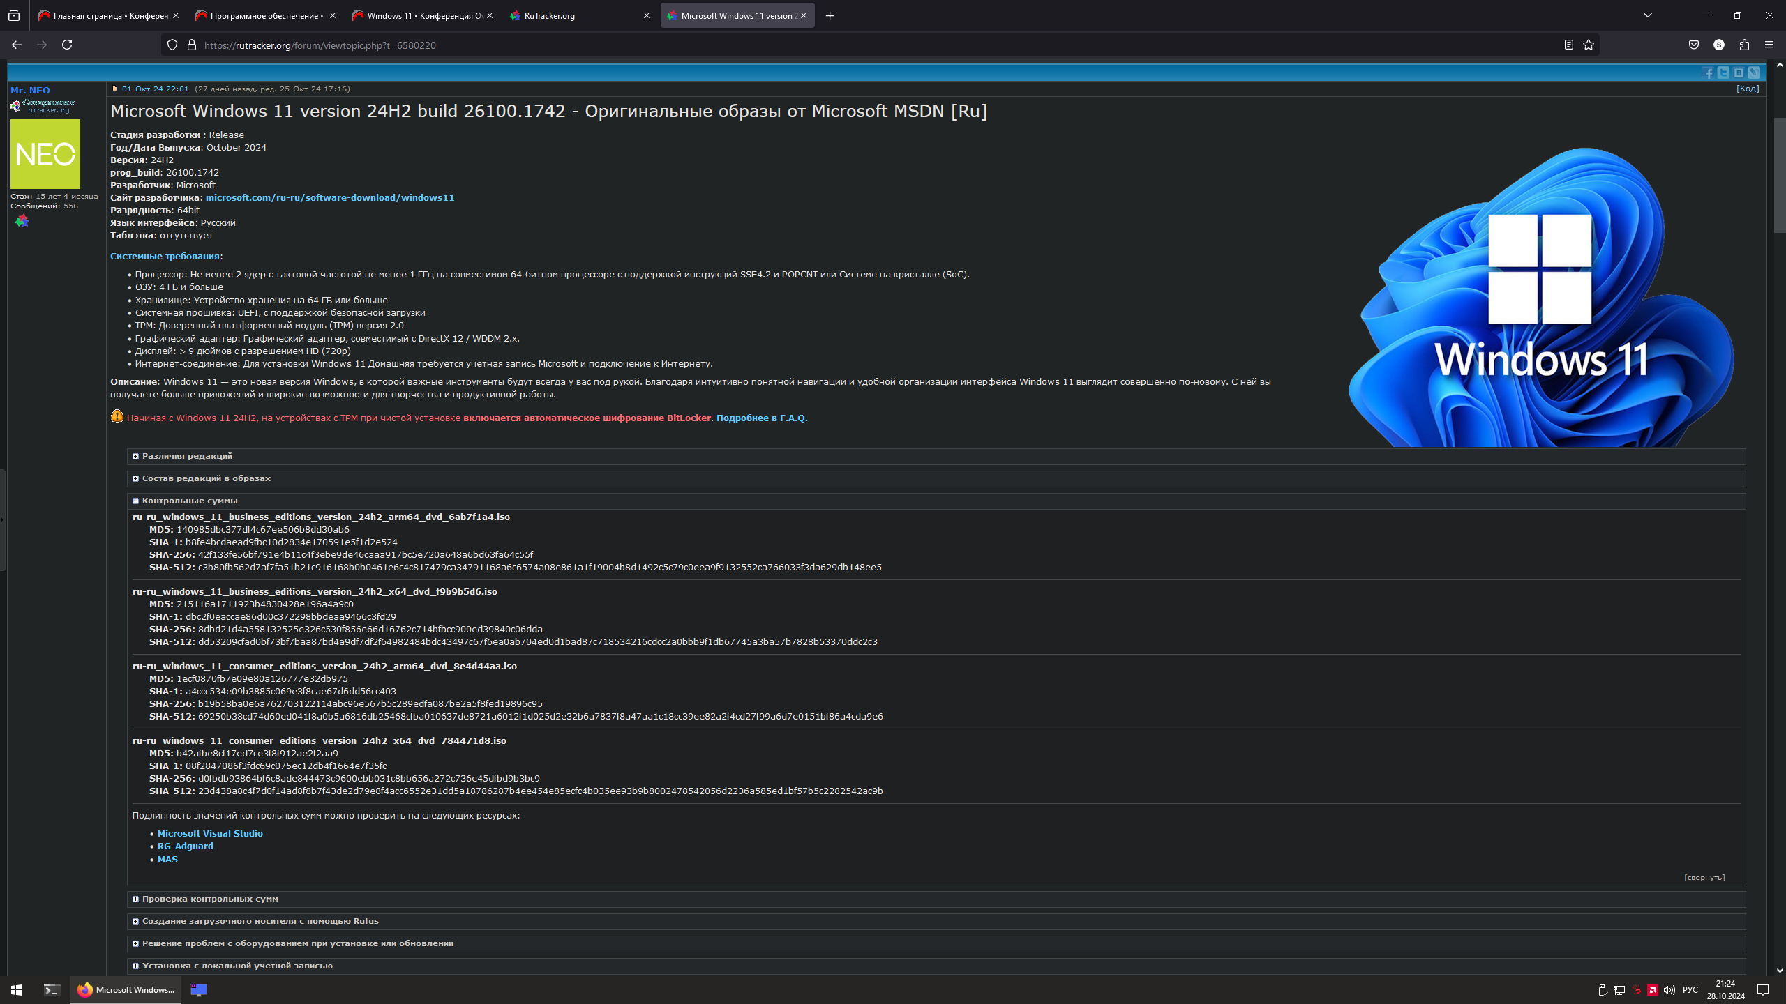Click the site lock security icon
Screen dimensions: 1786x1004
tap(192, 45)
